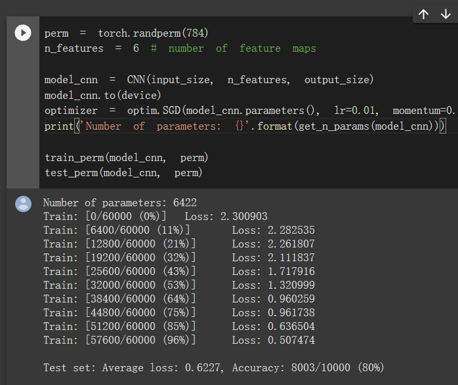Click the 'optimizer = optim.SGD' code line
The image size is (458, 385).
point(250,111)
